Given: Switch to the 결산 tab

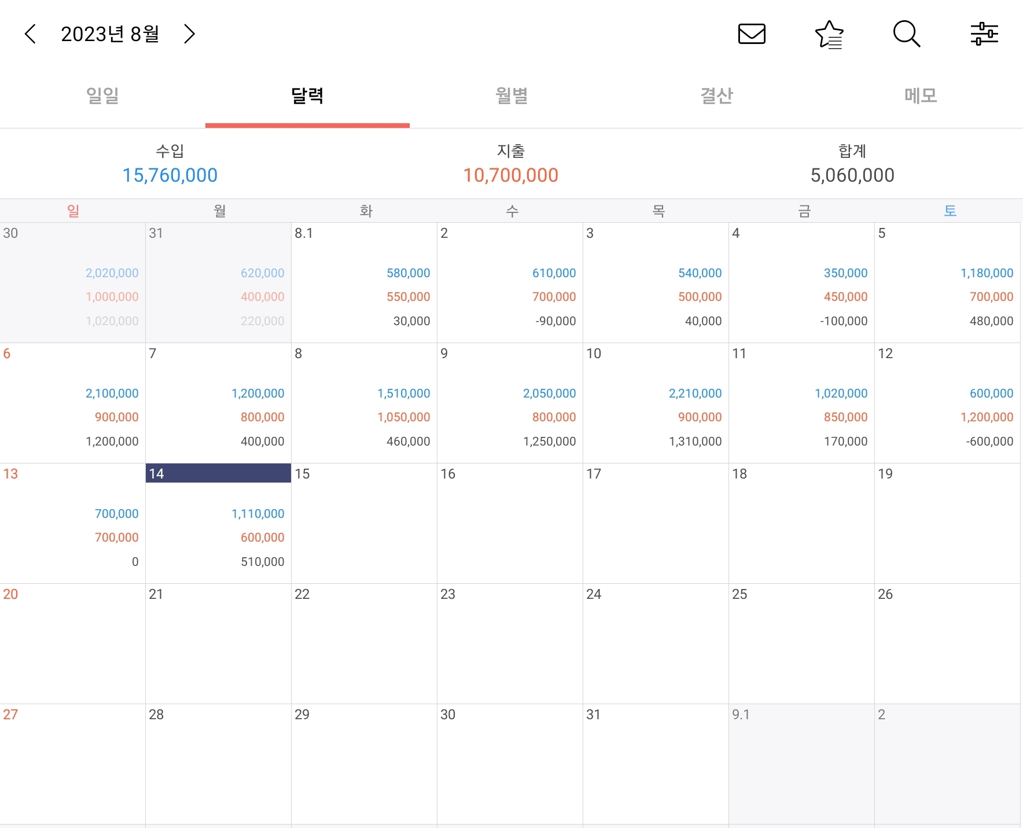Looking at the screenshot, I should (716, 95).
